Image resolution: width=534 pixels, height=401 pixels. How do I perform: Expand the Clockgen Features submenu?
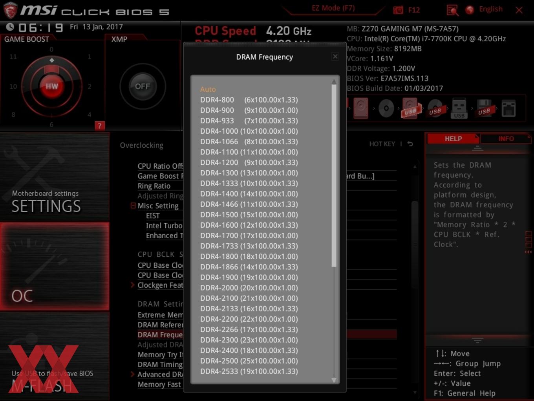133,285
